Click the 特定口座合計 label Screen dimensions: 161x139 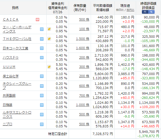(x=58, y=134)
